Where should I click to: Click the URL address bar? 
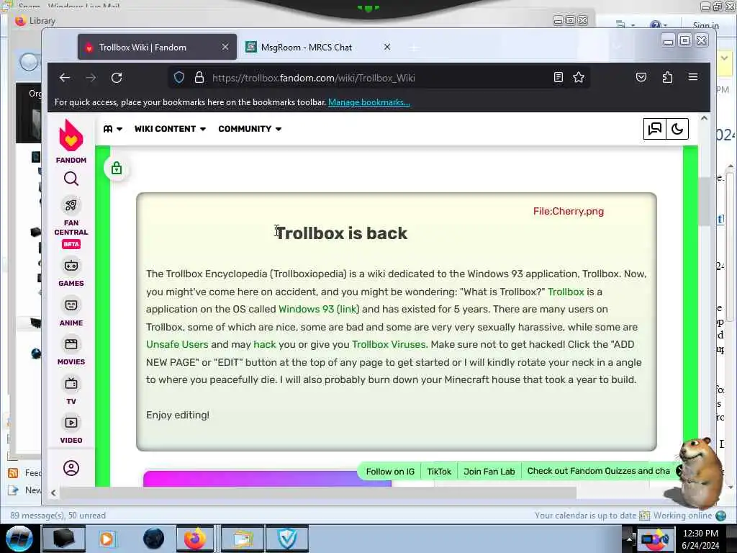[x=379, y=78]
